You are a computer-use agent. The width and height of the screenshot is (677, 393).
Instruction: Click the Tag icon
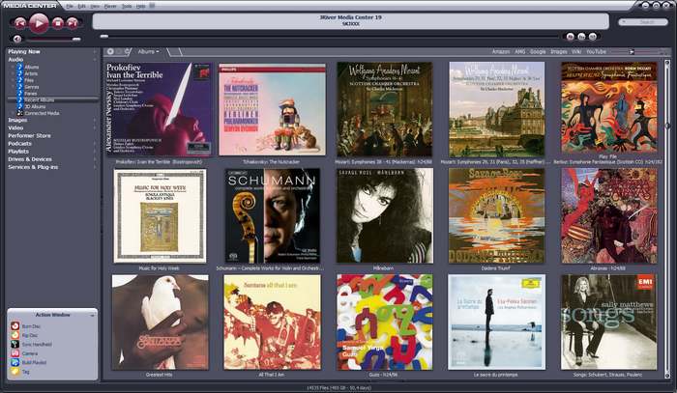point(15,372)
